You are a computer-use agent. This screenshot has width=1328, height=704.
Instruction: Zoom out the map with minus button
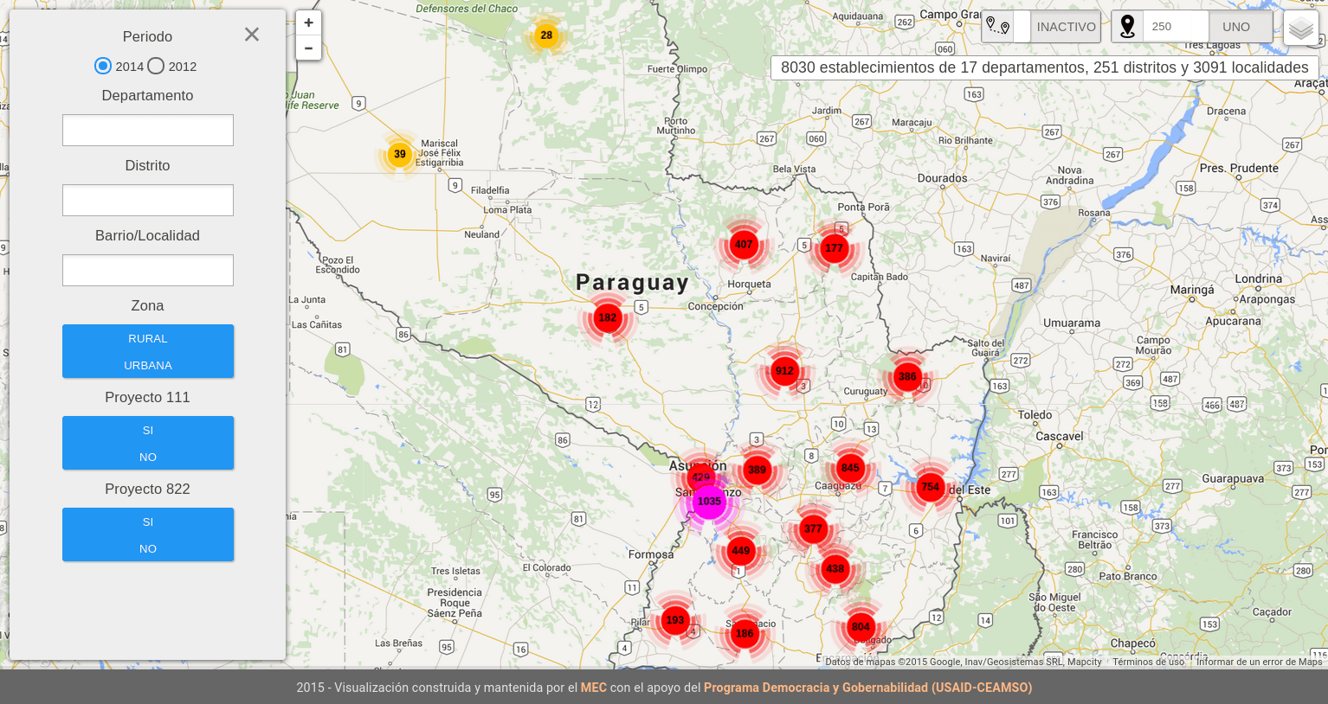click(x=308, y=48)
